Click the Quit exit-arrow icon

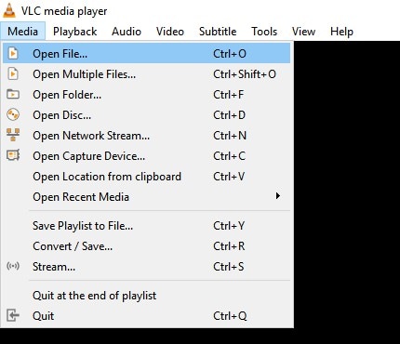click(x=13, y=315)
